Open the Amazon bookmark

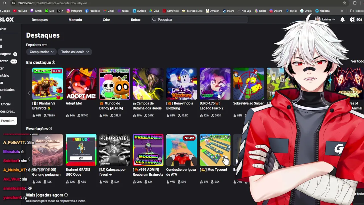coord(212,11)
